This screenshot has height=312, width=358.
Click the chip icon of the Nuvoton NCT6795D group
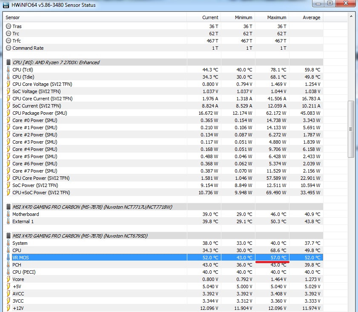point(9,236)
